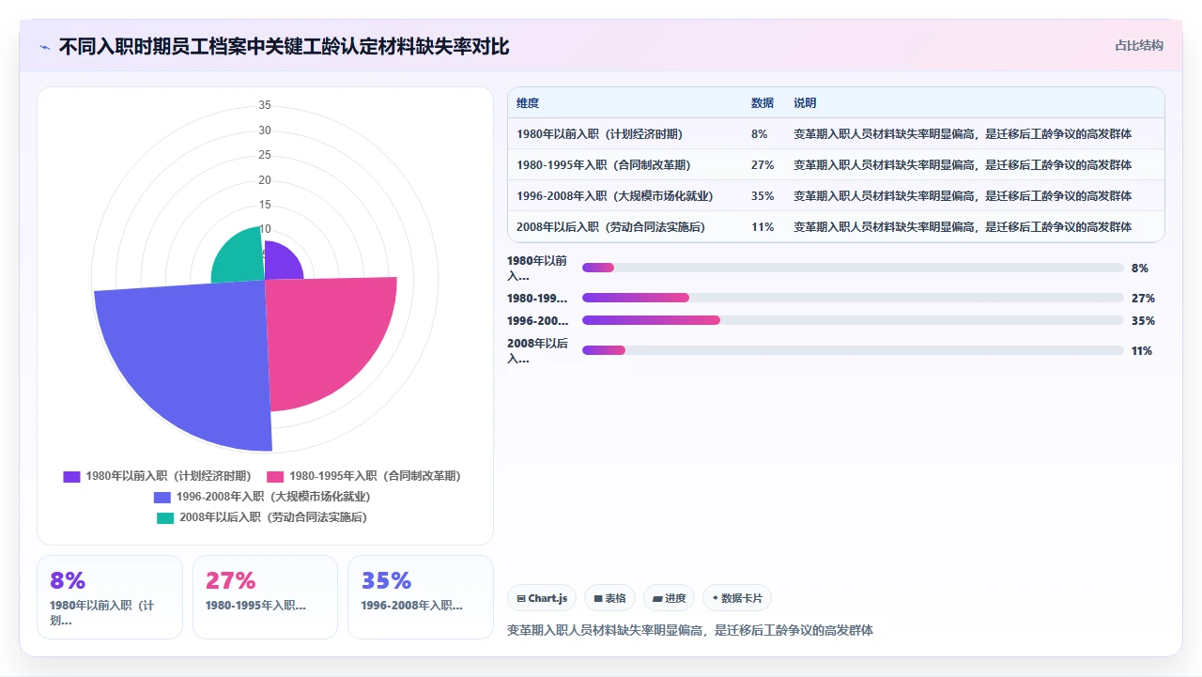This screenshot has height=677, width=1202.
Task: Click progress label 1996-200…
Action: (x=537, y=320)
